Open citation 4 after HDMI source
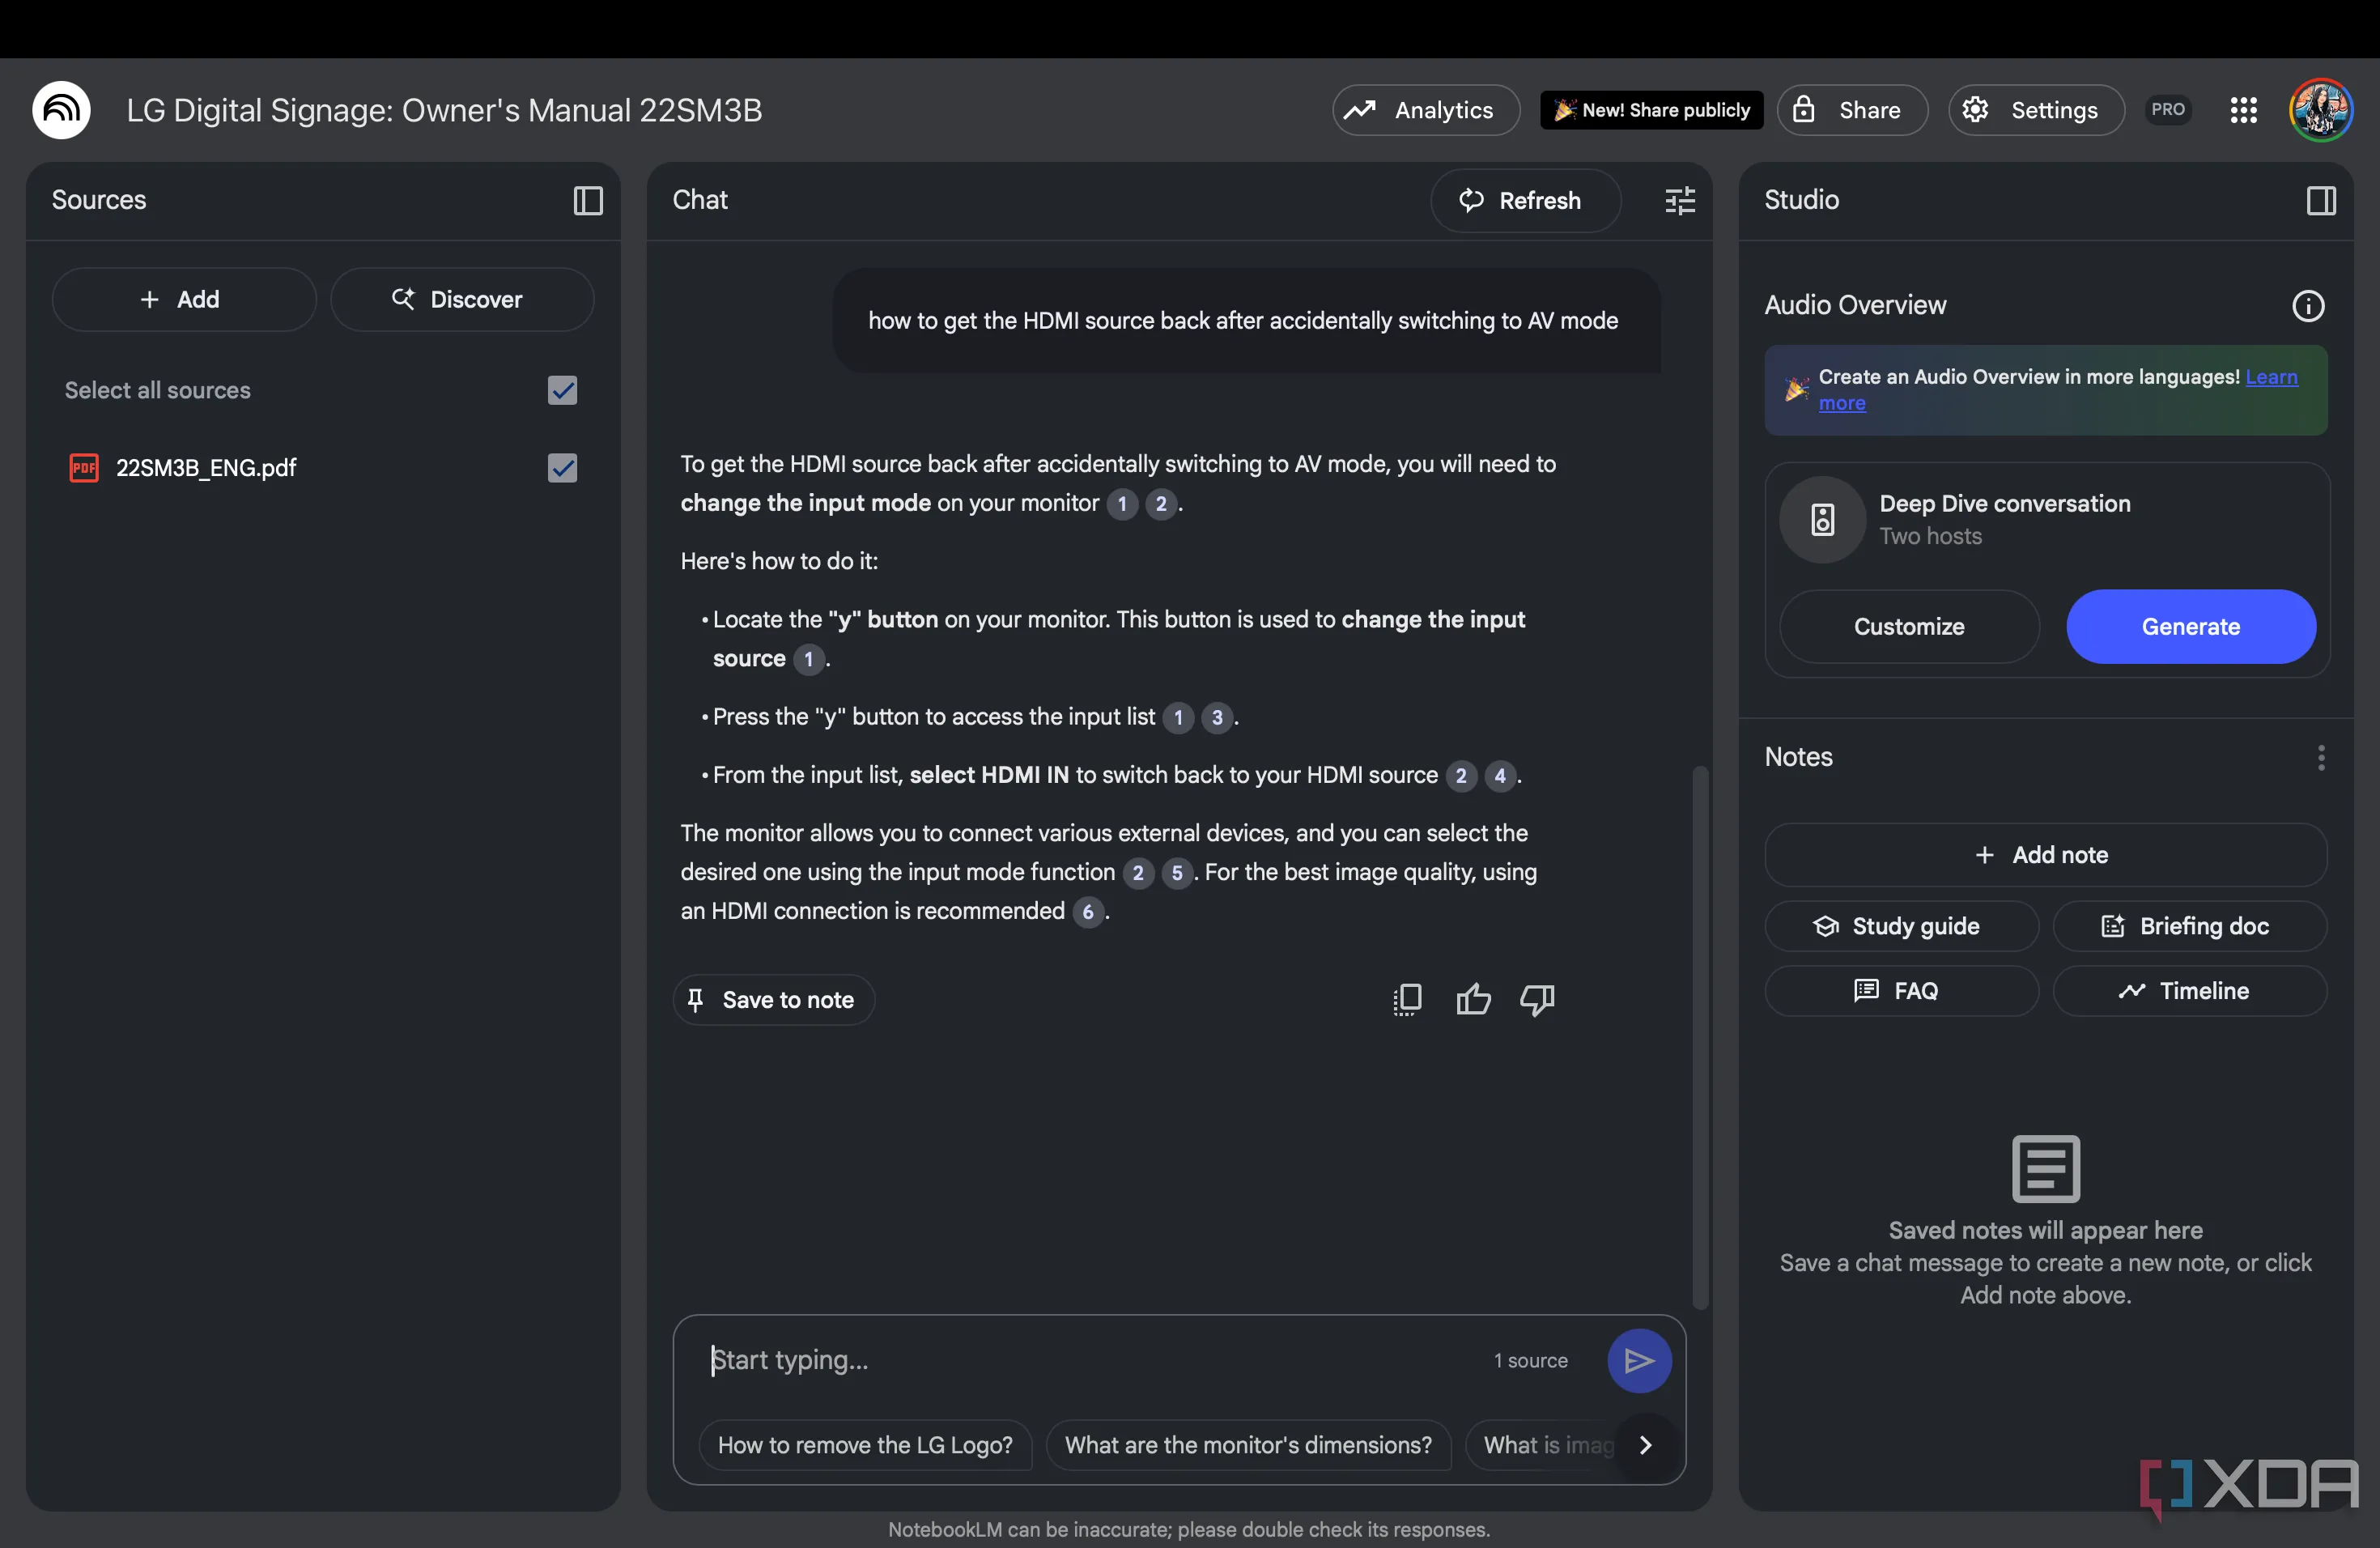Screen dimensions: 2380x1548 point(1500,776)
